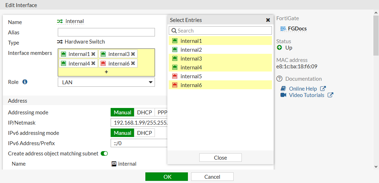Click the Role info icon
The width and height of the screenshot is (379, 183).
click(25, 82)
